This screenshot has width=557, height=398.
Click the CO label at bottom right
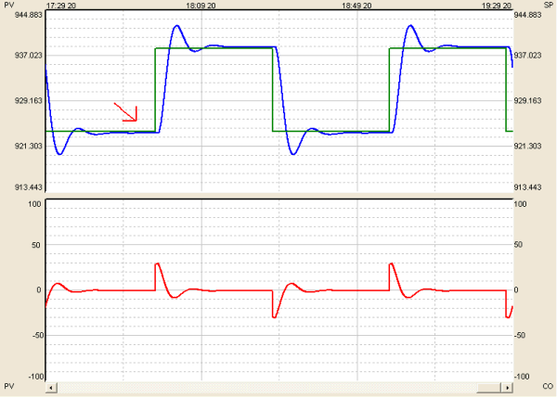[x=548, y=385]
